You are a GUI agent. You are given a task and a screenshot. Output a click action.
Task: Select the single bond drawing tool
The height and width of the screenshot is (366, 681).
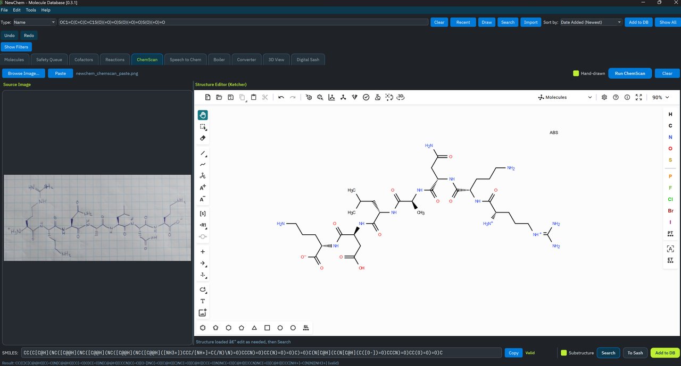pyautogui.click(x=202, y=154)
